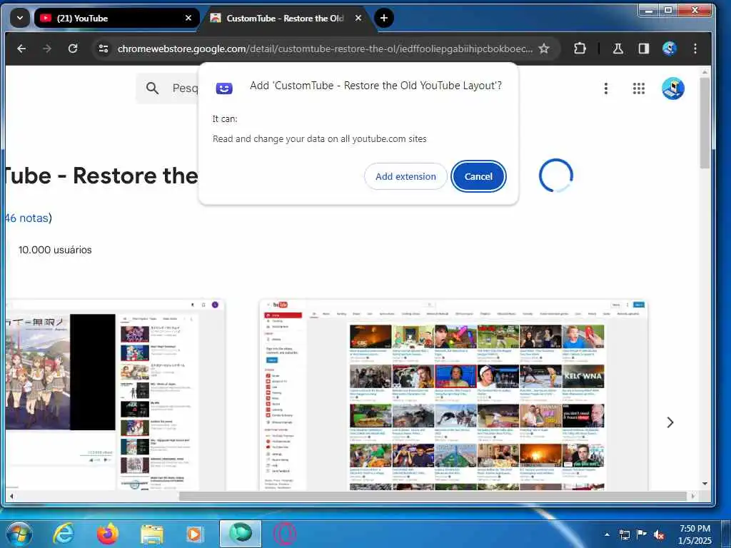
Task: Open a new tab with plus button
Action: click(383, 18)
